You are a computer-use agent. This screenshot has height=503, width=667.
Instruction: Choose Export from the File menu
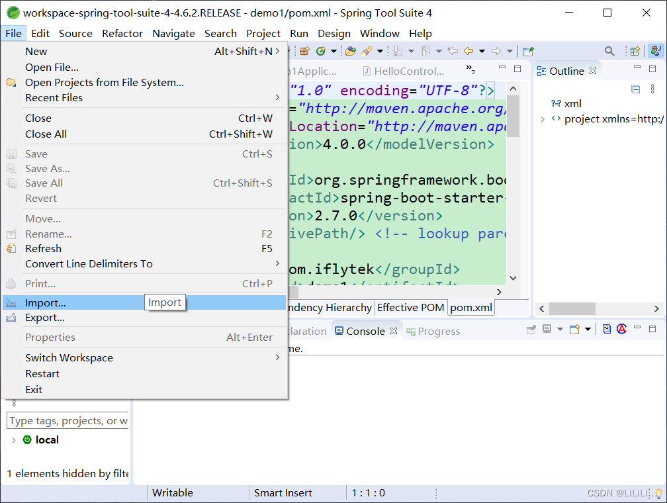pyautogui.click(x=144, y=318)
